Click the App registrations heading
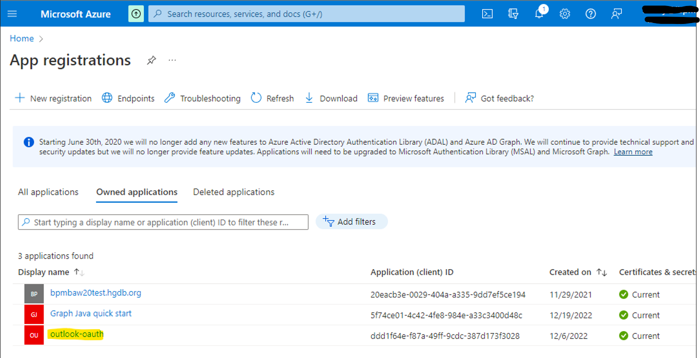The height and width of the screenshot is (358, 700). (x=70, y=60)
